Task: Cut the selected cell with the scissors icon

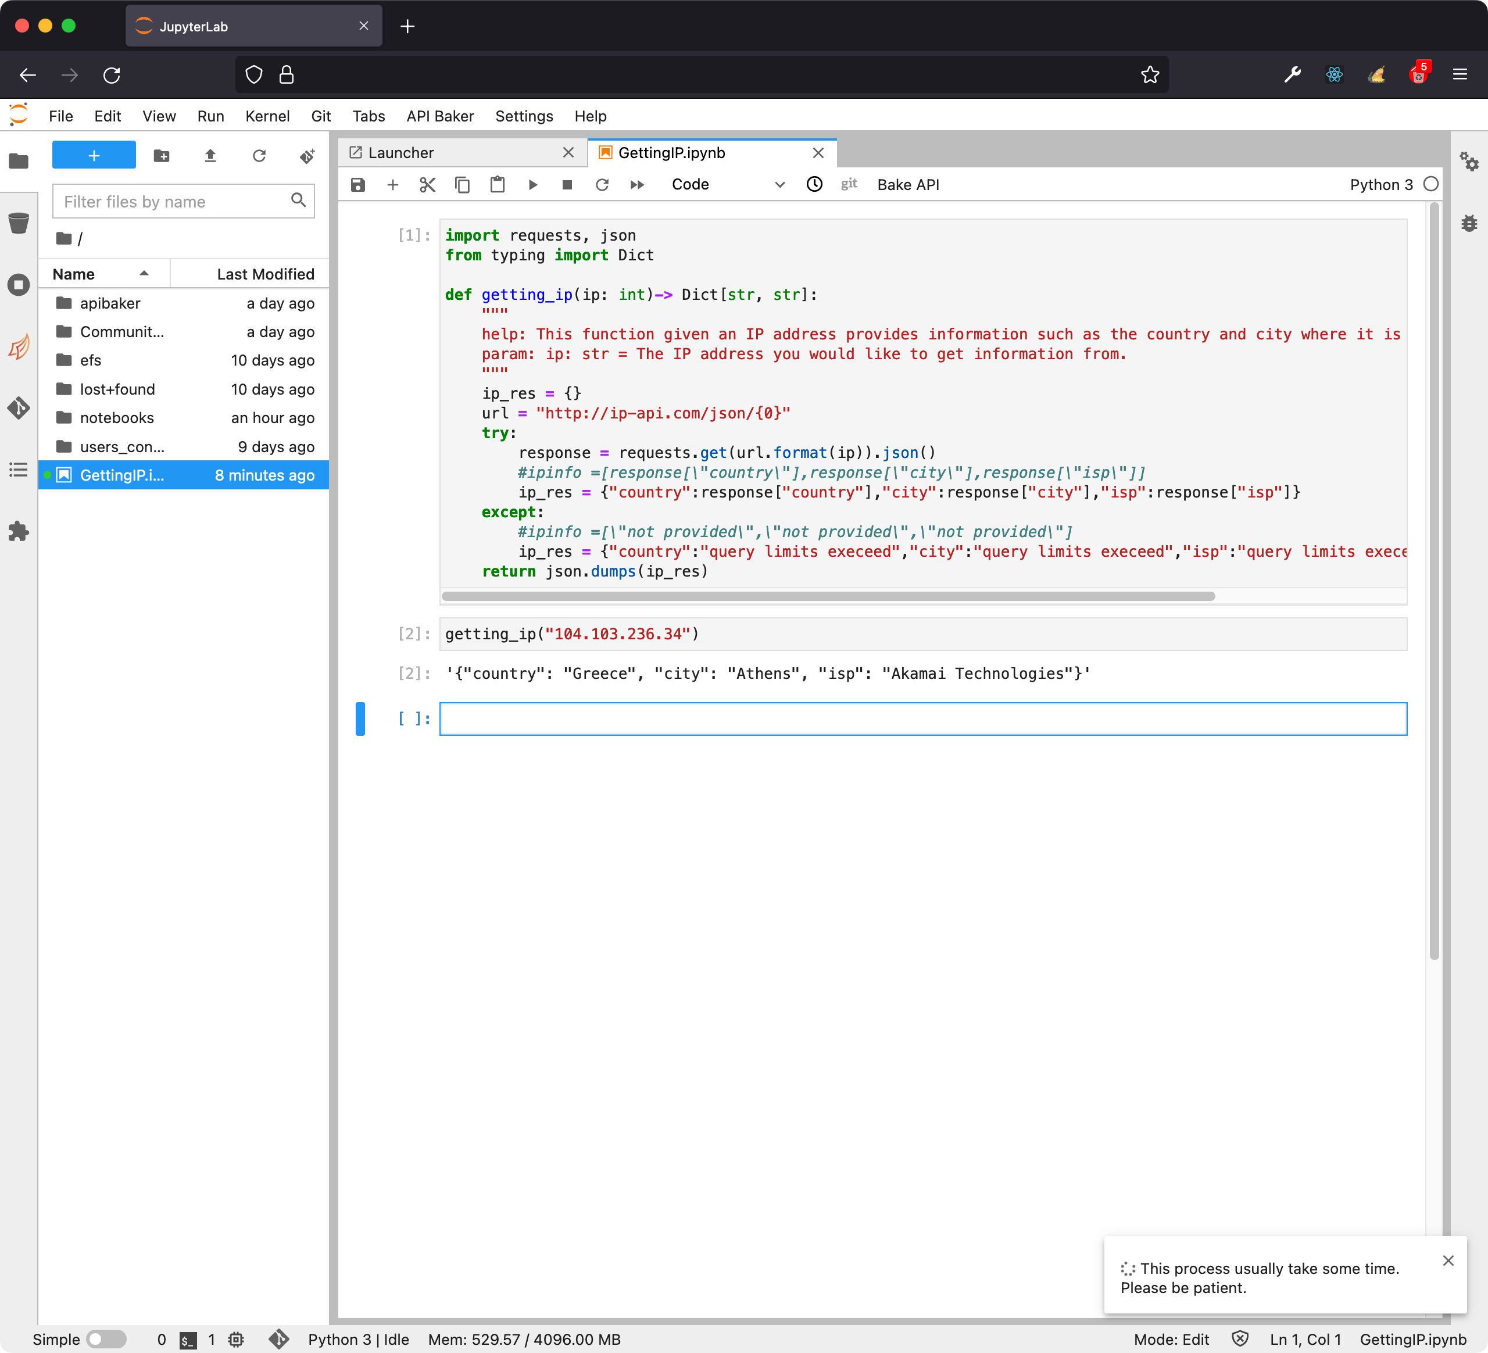Action: click(427, 185)
